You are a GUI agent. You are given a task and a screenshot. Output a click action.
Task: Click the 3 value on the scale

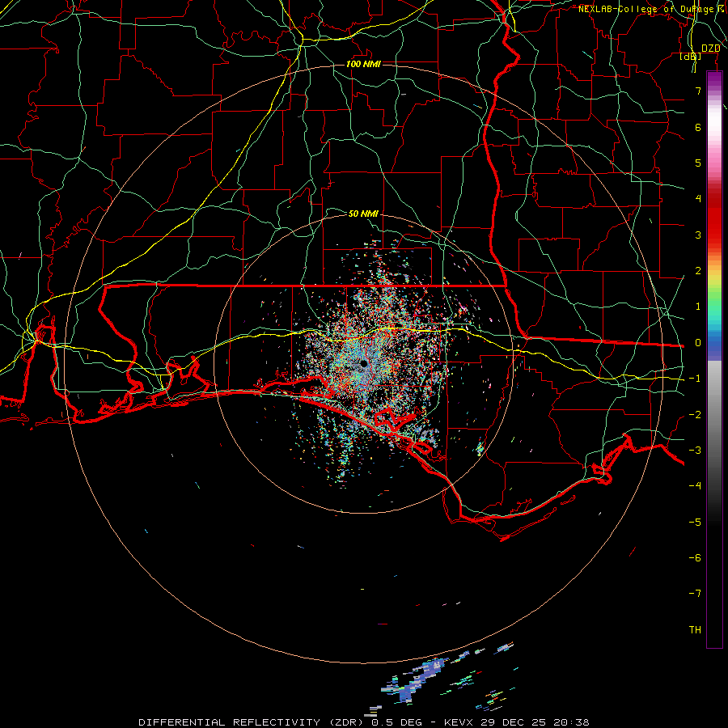[x=698, y=235]
